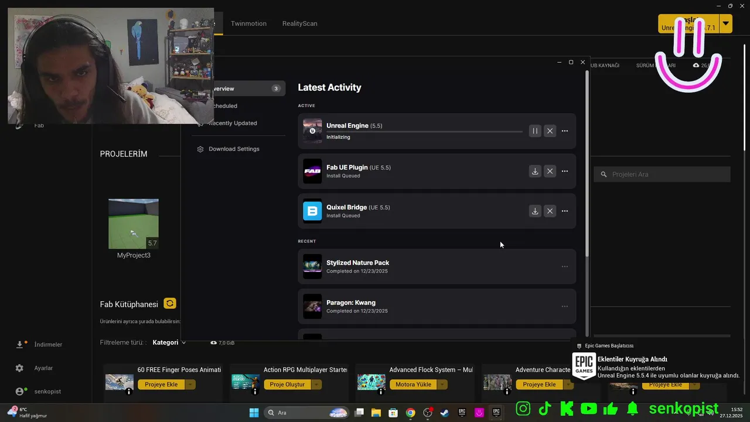Open Steam from the taskbar
Viewport: 750px width, 422px height.
(x=445, y=413)
